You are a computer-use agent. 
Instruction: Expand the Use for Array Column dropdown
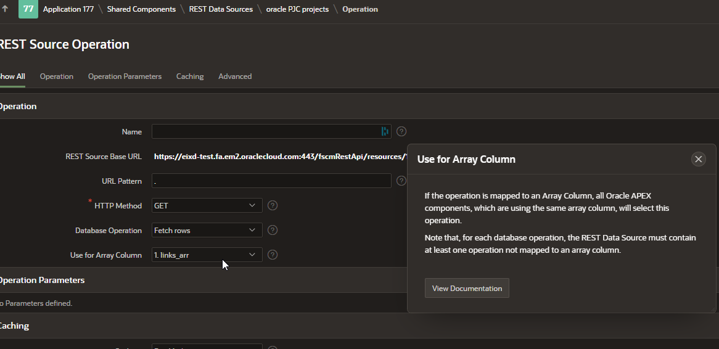point(207,255)
